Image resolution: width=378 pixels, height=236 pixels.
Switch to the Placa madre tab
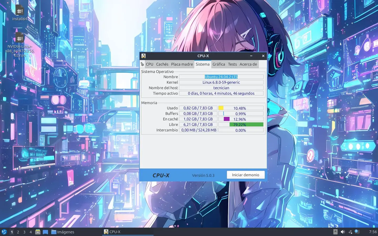(x=182, y=64)
